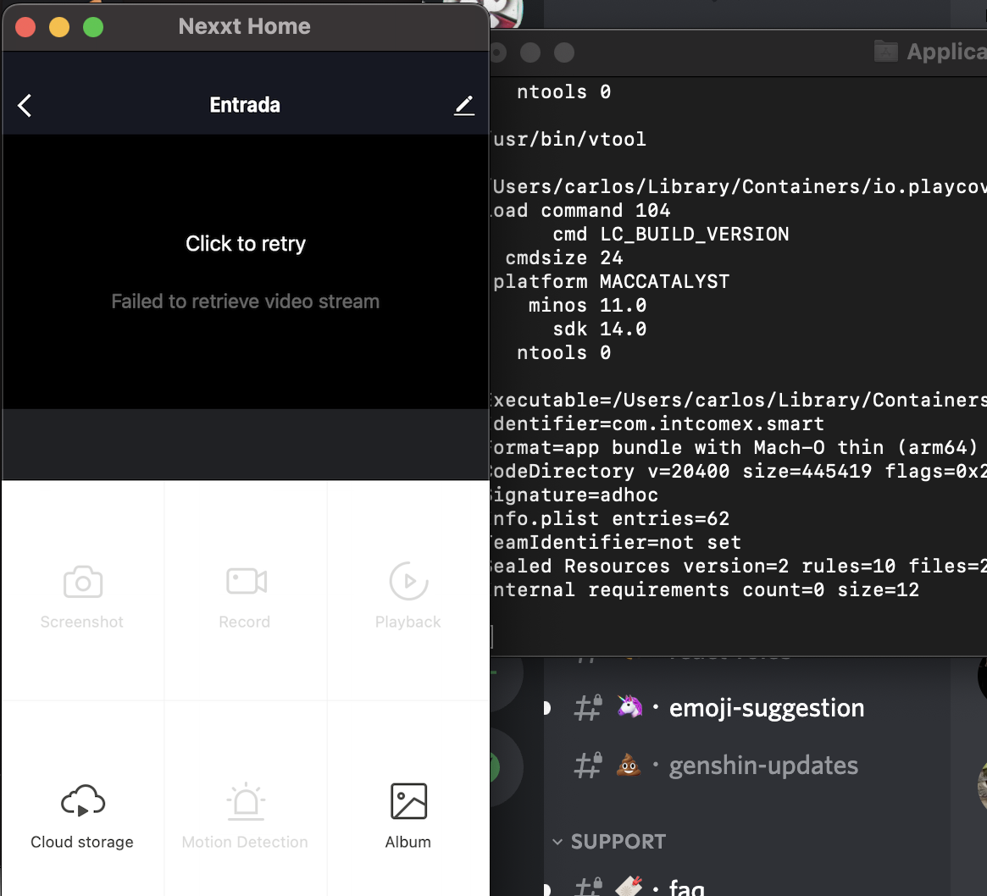Image resolution: width=987 pixels, height=896 pixels.
Task: Click the 'Info.plist entries=62' line in Terminal
Action: [611, 519]
